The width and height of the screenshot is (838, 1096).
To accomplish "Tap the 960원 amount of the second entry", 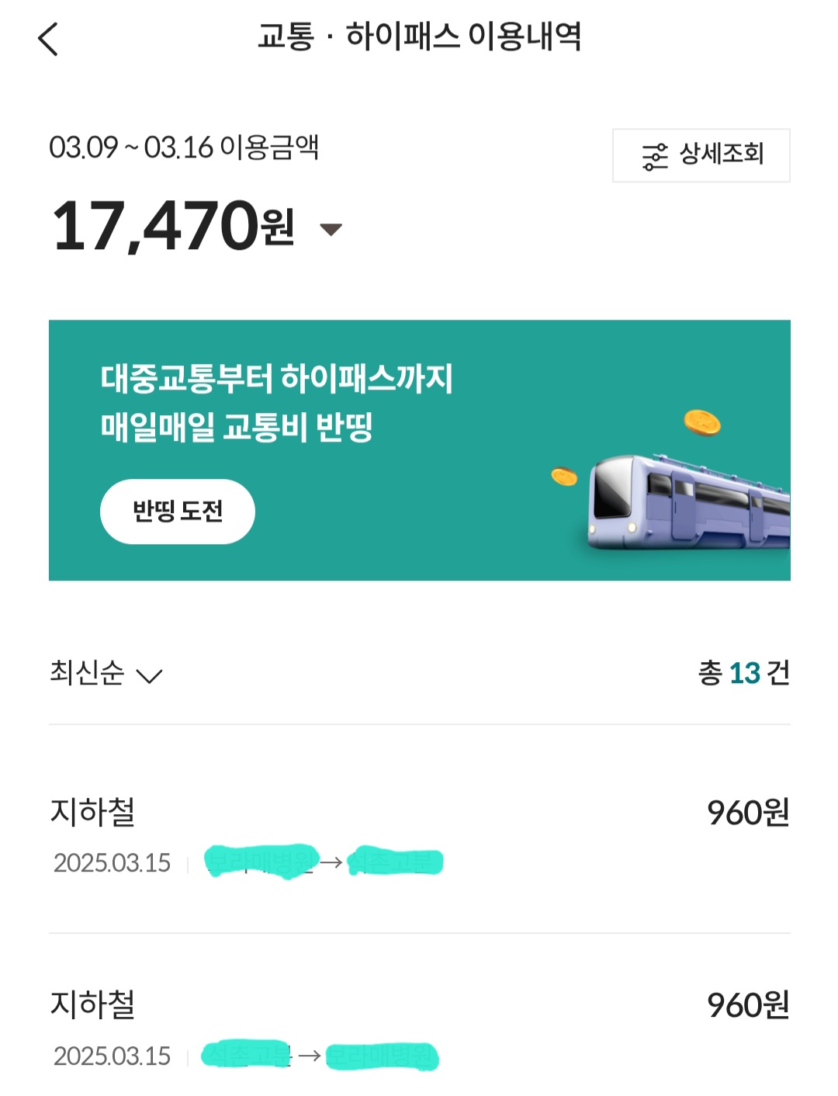I will click(x=747, y=1005).
